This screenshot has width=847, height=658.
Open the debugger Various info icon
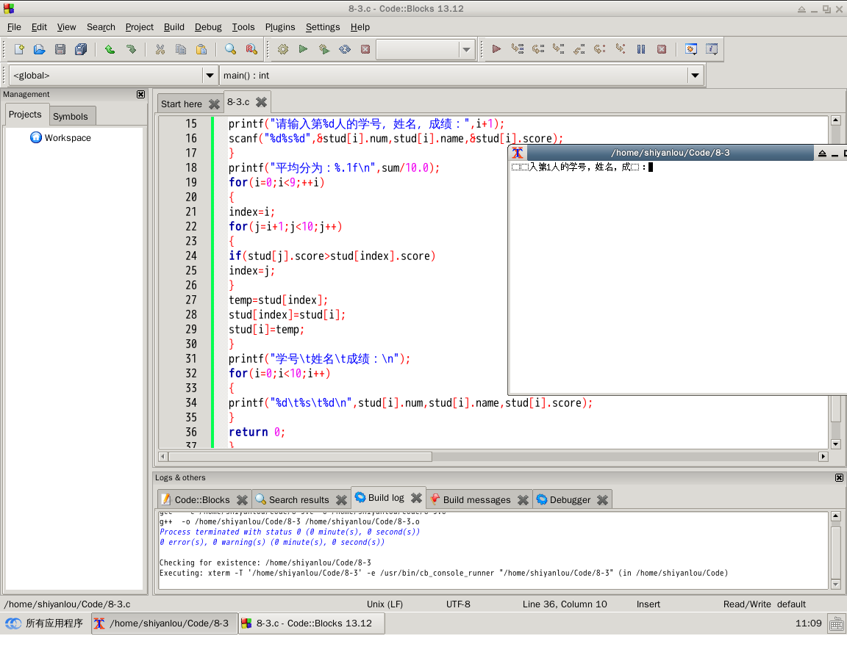(x=712, y=50)
